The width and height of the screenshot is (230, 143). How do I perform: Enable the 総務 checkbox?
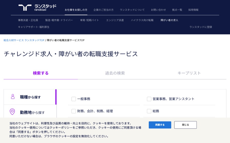(149, 111)
